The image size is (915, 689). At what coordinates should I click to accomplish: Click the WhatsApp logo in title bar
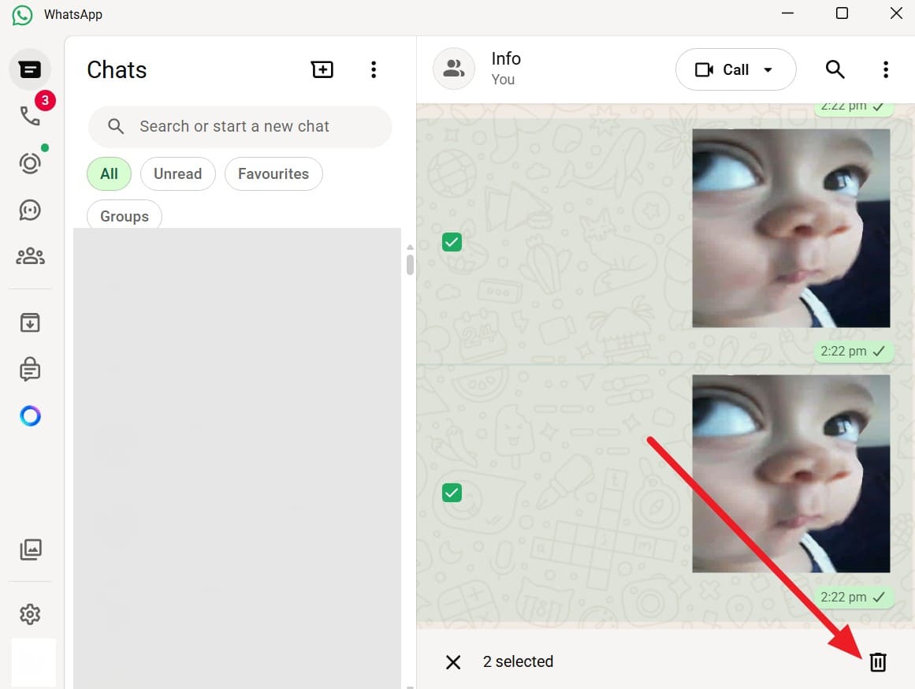pyautogui.click(x=22, y=15)
